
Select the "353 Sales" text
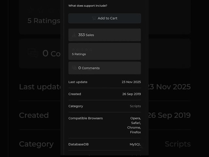(x=86, y=35)
